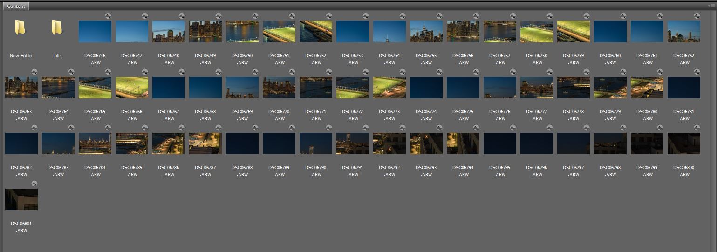Viewport: 717px width, 252px height.
Task: Click the raw settings badge above DSC06776
Action: [x=512, y=72]
